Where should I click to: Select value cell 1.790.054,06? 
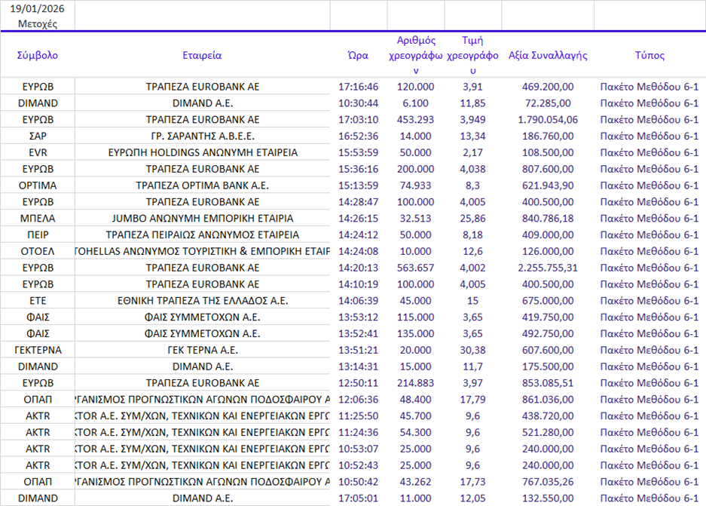[548, 120]
